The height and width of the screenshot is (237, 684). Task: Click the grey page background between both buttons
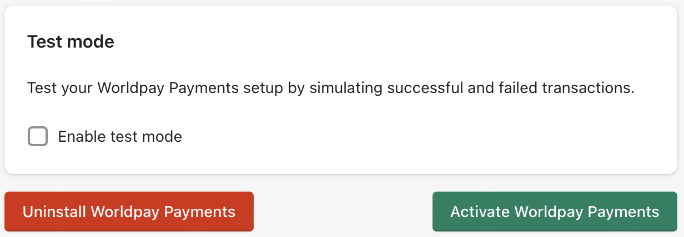[x=343, y=212]
